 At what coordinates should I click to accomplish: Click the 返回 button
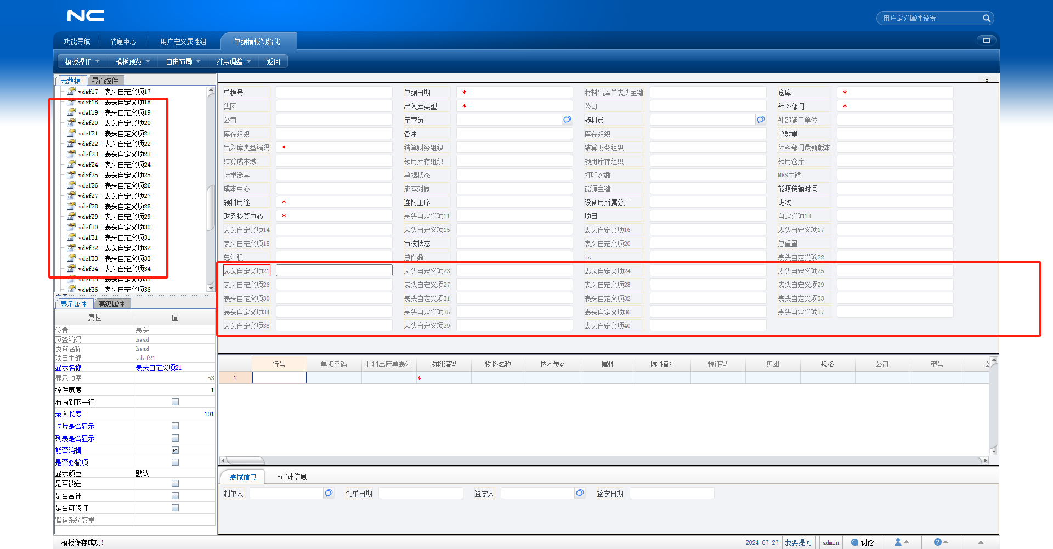point(273,61)
